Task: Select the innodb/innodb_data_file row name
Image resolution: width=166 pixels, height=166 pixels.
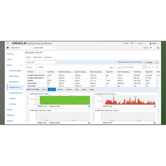Action: tap(36, 75)
